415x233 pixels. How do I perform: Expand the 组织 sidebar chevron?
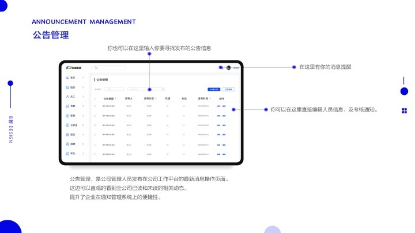[83, 87]
